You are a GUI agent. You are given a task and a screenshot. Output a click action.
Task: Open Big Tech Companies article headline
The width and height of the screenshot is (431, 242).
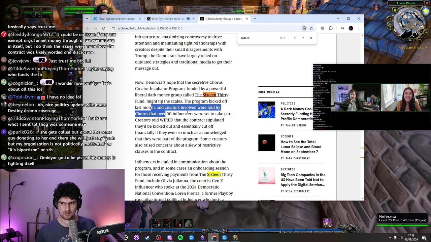[303, 180]
